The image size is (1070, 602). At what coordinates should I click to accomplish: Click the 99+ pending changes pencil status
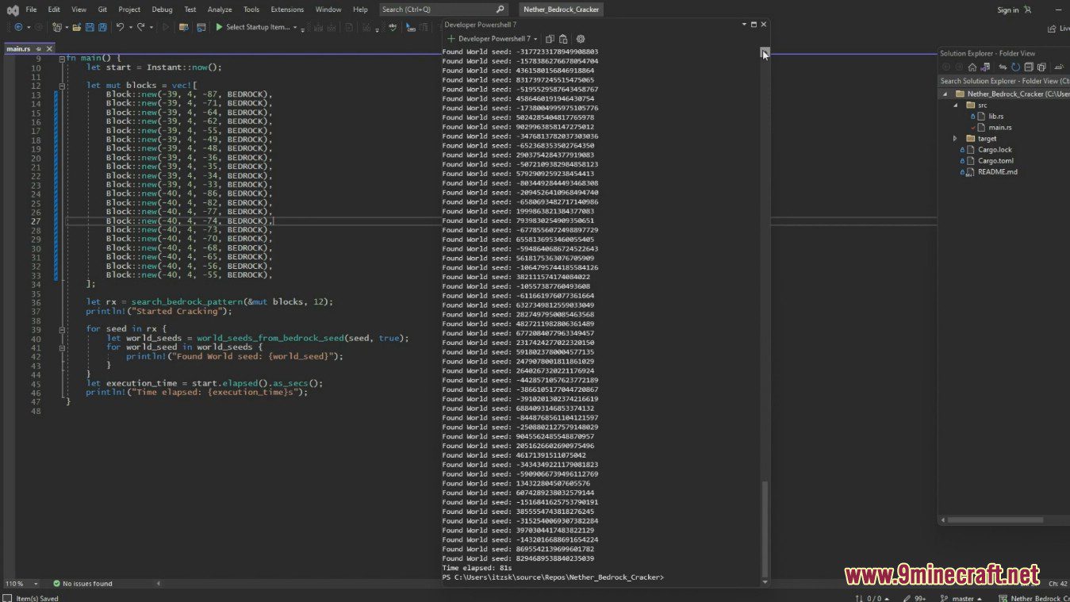click(913, 598)
